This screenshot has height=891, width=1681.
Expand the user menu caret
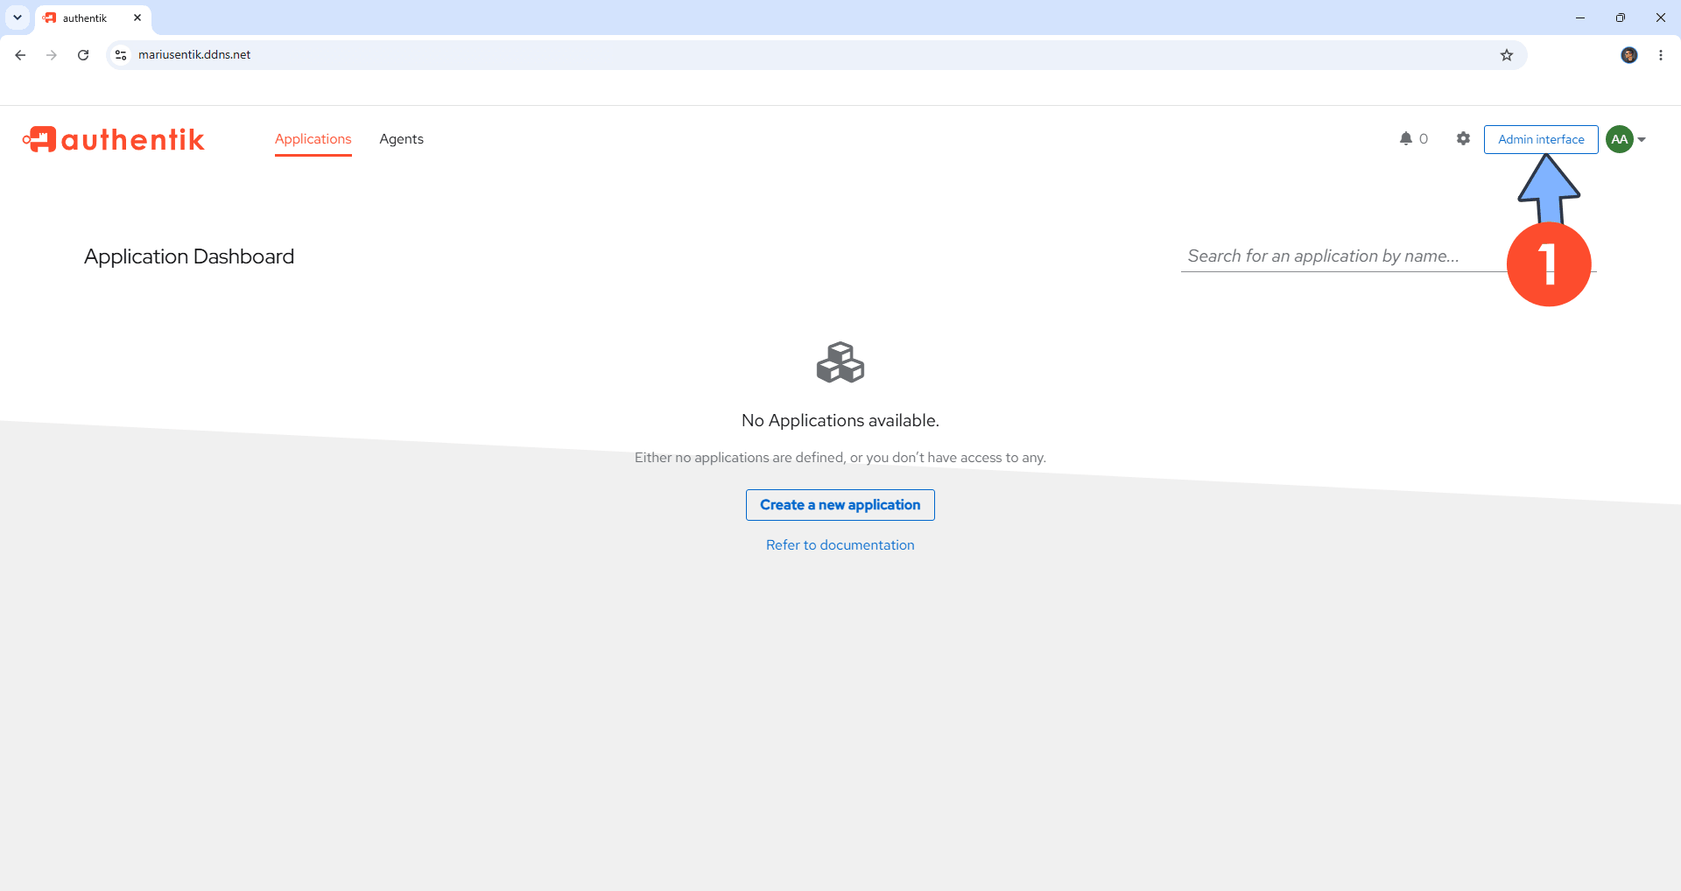1642,139
